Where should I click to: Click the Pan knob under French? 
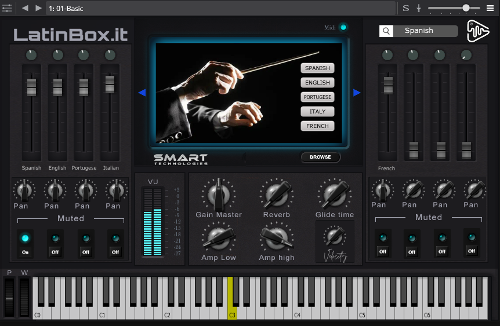coord(382,190)
